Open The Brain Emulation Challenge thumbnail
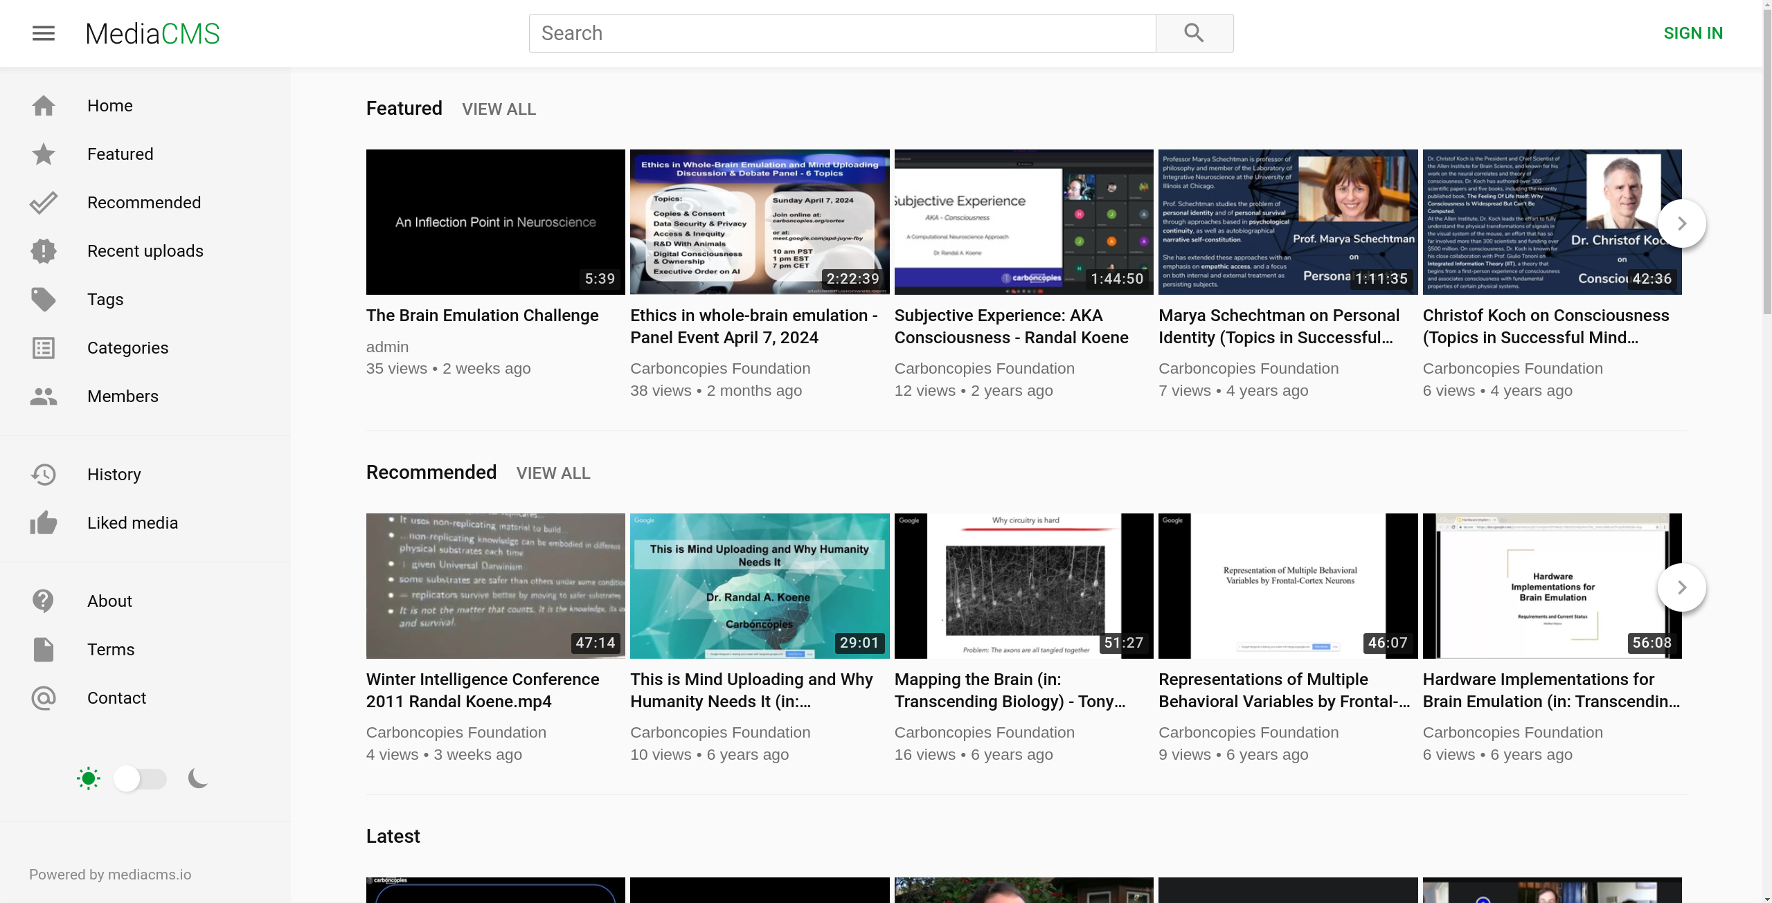This screenshot has height=903, width=1772. 495,222
